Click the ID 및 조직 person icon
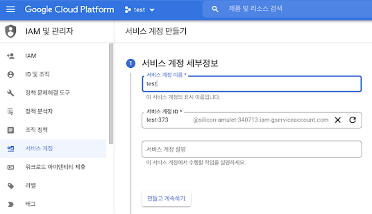The image size is (372, 214). [x=11, y=74]
